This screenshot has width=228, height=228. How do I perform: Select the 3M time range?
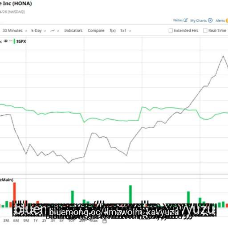6,220
